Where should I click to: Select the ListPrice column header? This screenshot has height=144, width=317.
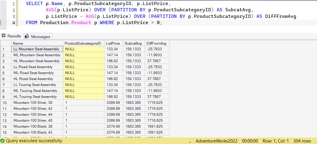pyautogui.click(x=114, y=43)
